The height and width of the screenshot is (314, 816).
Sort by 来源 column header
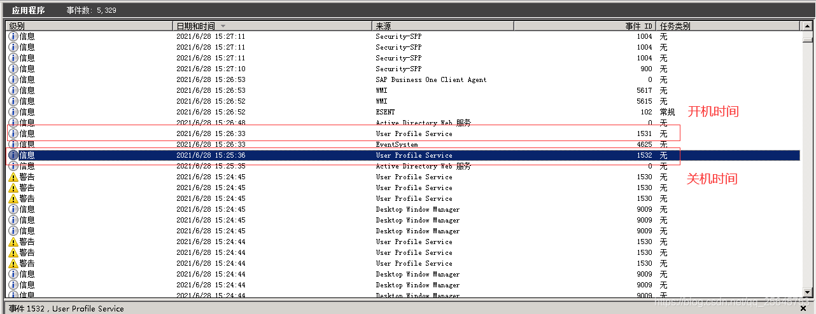pyautogui.click(x=443, y=26)
